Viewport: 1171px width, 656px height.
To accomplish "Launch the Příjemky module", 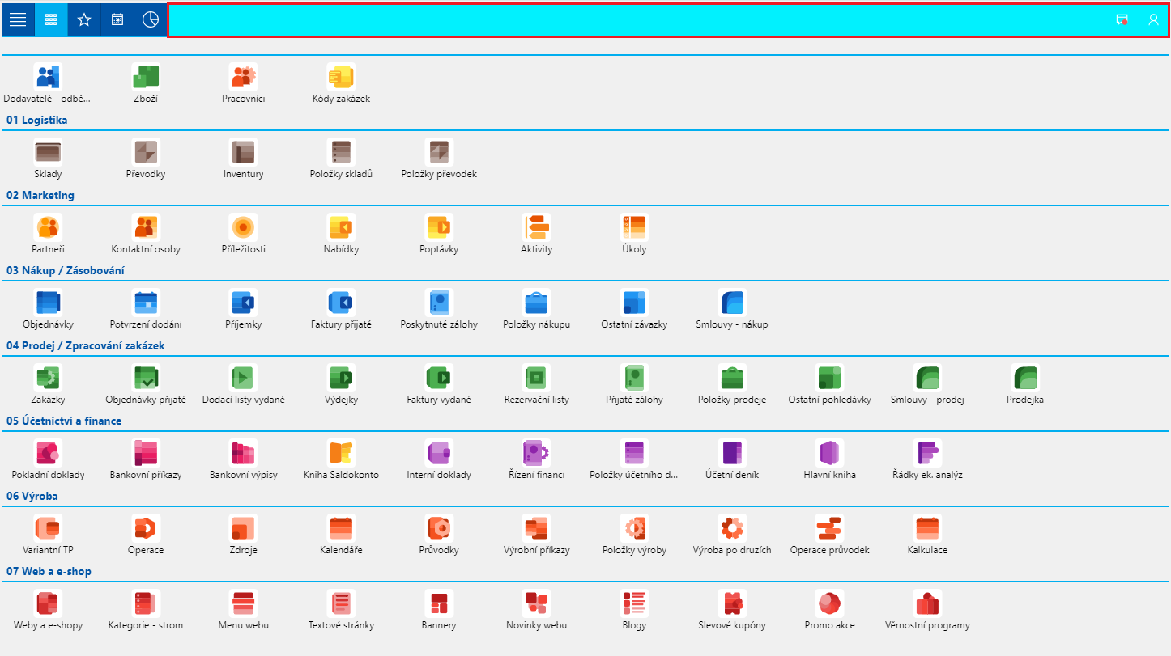I will (x=244, y=303).
